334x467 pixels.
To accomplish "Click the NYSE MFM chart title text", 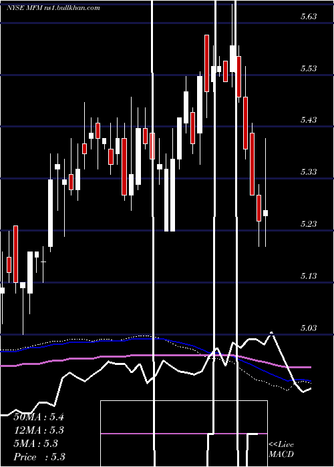I will (53, 8).
